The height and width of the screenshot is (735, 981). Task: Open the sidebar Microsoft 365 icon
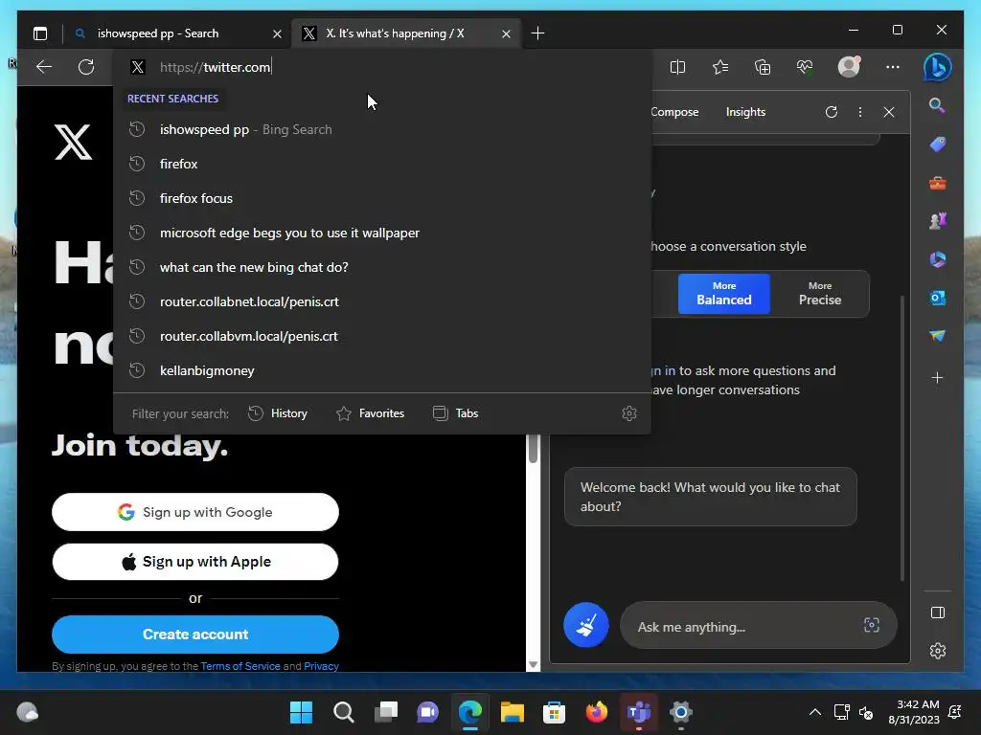point(937,259)
